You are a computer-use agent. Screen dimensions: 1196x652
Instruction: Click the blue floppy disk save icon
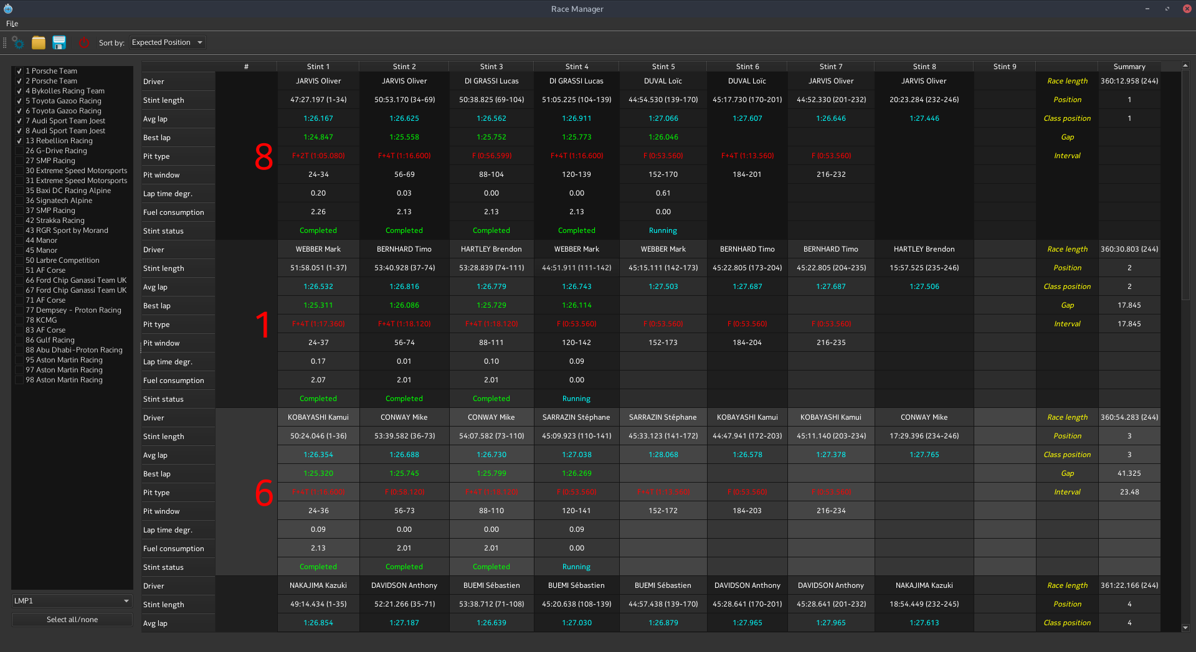[x=59, y=43]
